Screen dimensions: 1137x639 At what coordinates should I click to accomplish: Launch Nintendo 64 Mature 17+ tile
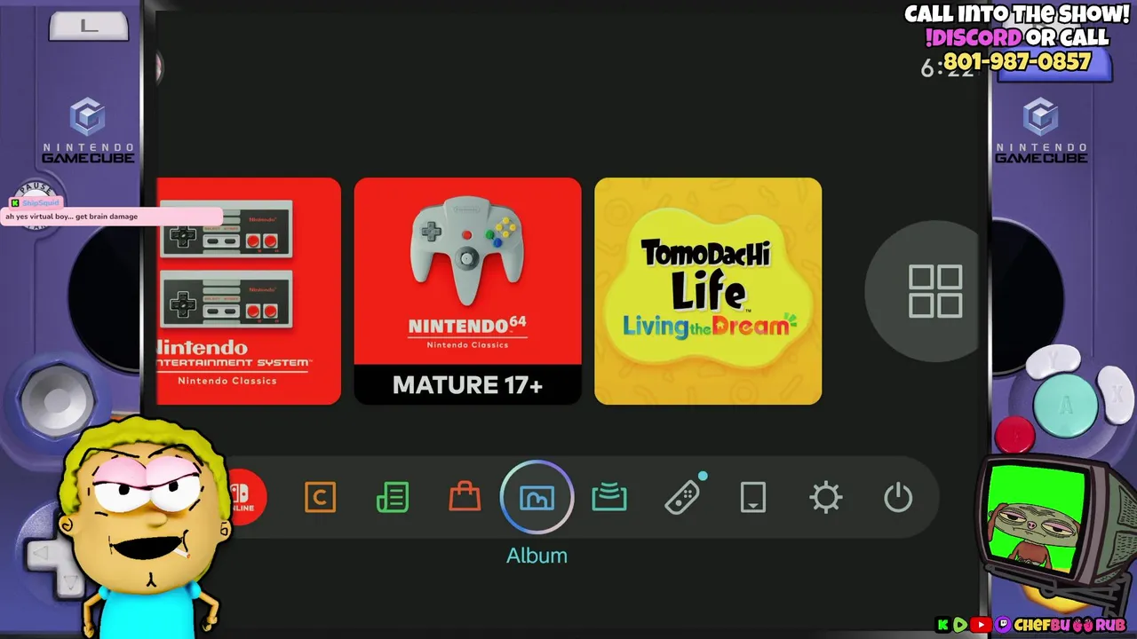tap(468, 291)
